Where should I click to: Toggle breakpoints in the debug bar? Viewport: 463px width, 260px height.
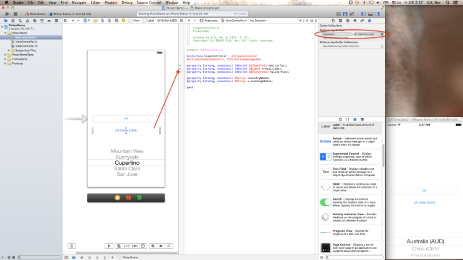74,258
